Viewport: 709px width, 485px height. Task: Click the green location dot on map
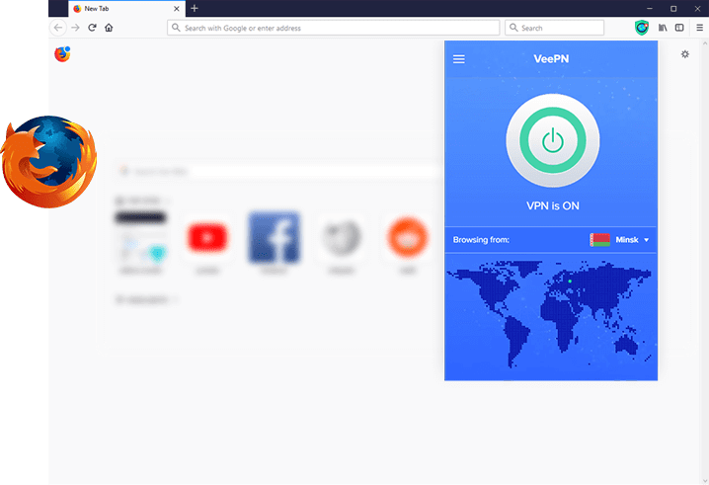click(570, 281)
